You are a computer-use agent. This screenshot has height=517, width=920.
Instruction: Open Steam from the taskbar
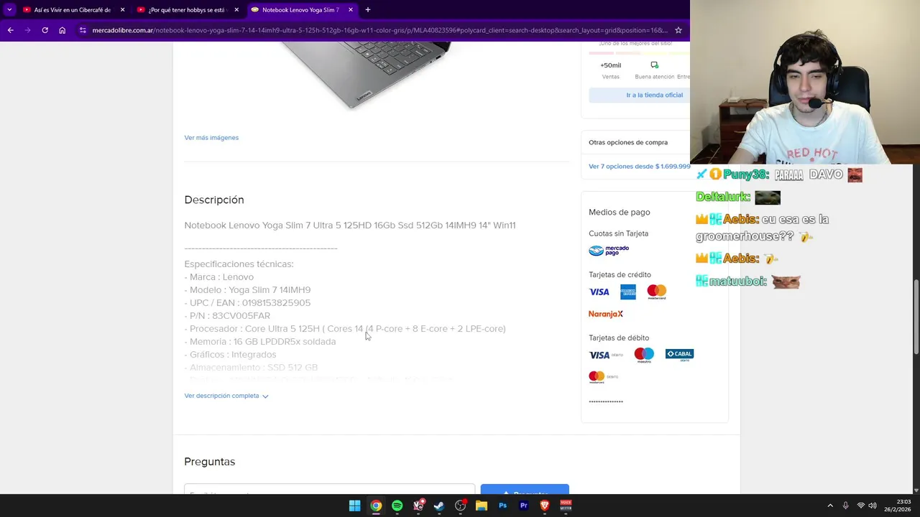pos(439,506)
